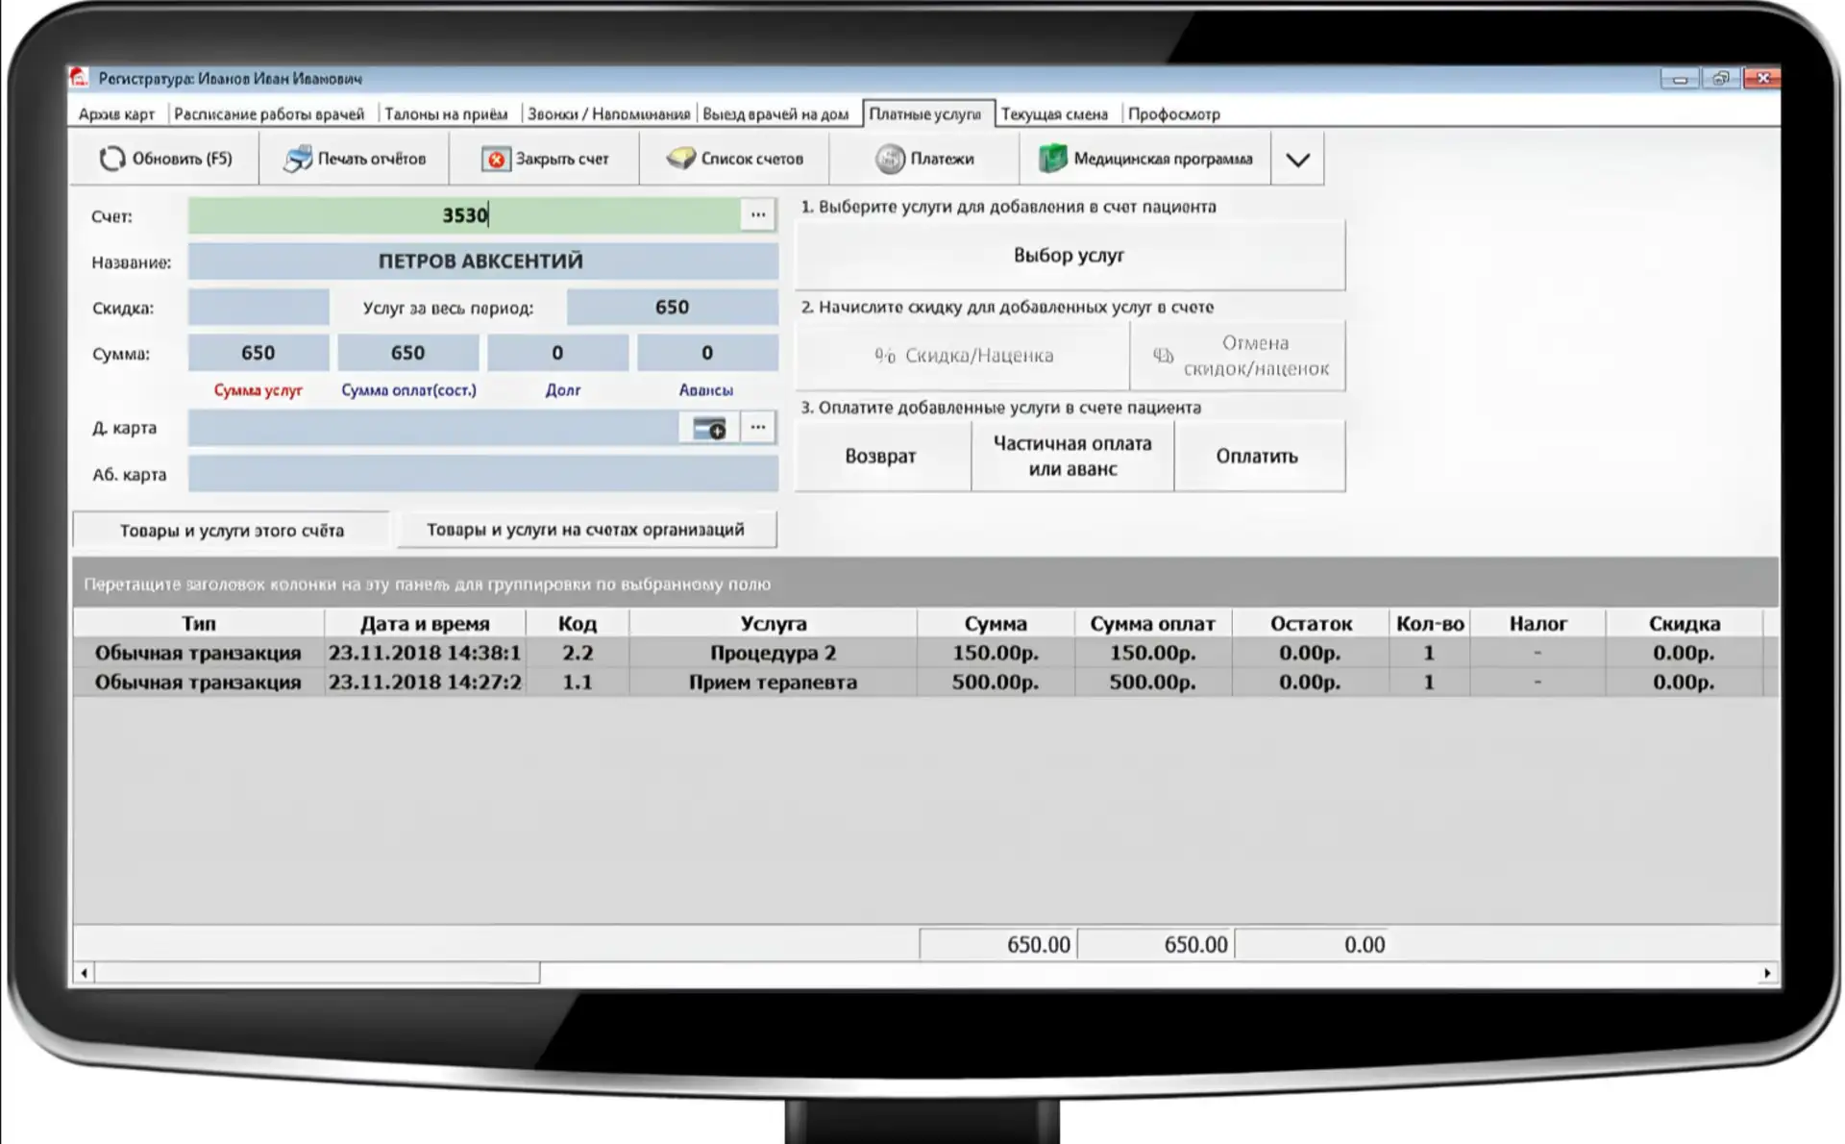The width and height of the screenshot is (1845, 1144).
Task: Click the Возврат button
Action: coord(881,456)
